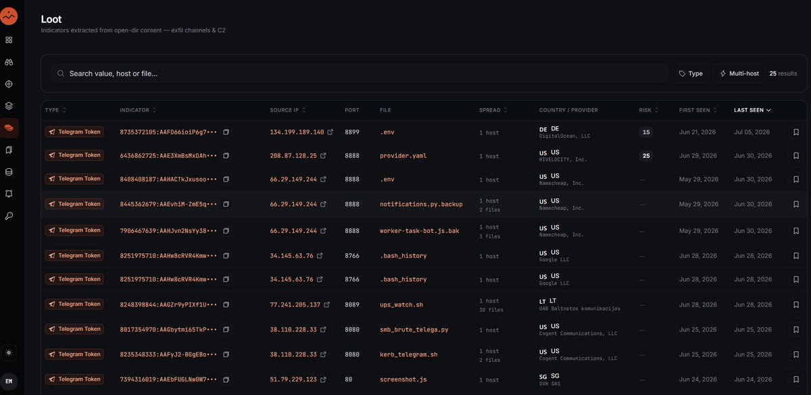Open external link icon beside 51.79.229.123
The width and height of the screenshot is (811, 395).
pyautogui.click(x=323, y=379)
